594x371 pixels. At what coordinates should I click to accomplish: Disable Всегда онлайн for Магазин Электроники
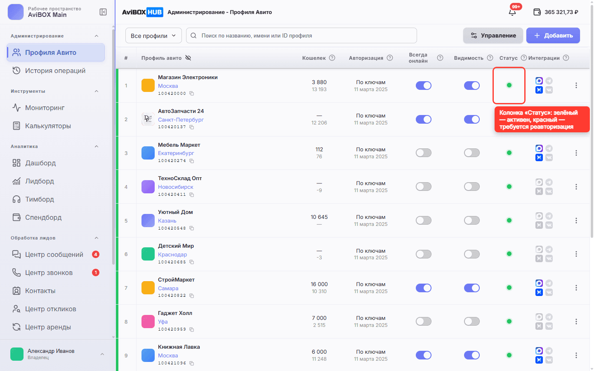coord(424,85)
